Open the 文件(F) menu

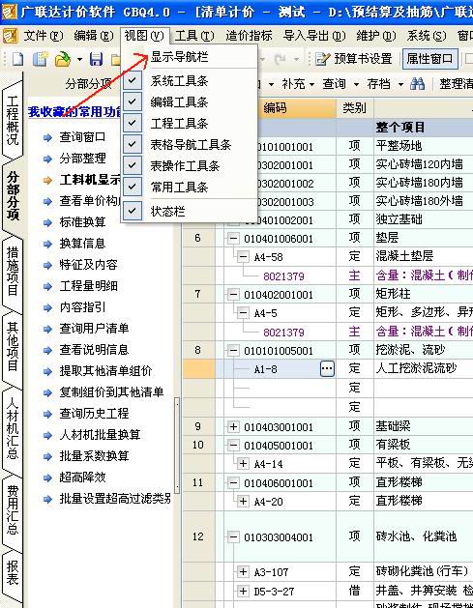(x=43, y=36)
